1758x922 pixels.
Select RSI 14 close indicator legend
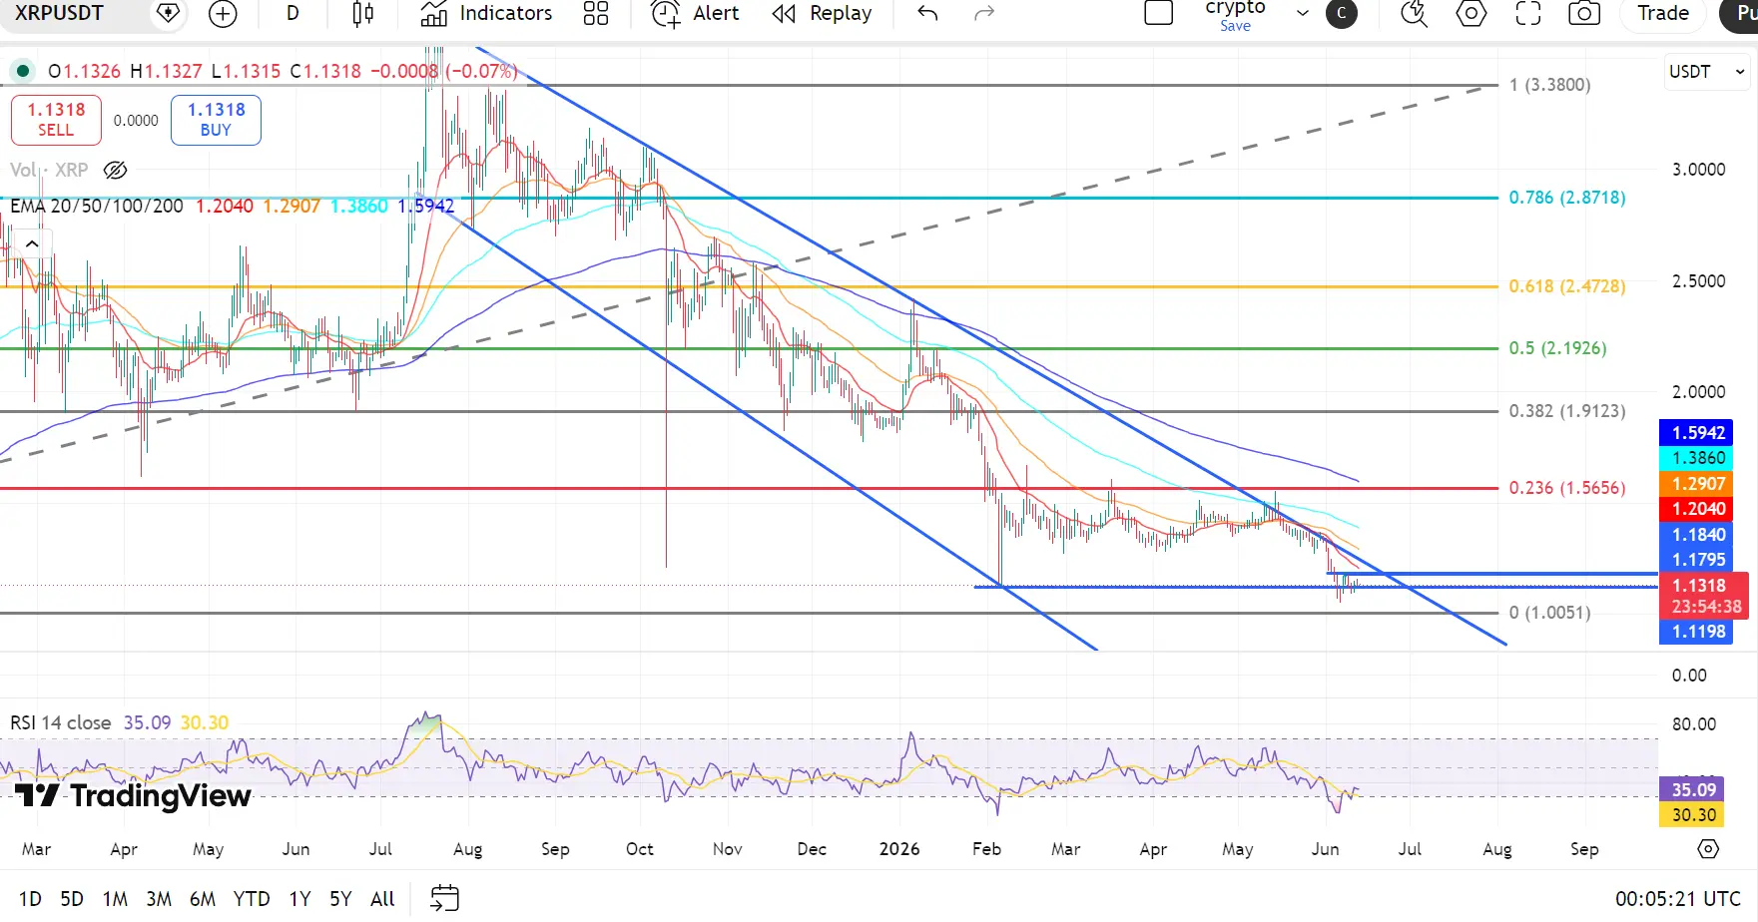61,722
